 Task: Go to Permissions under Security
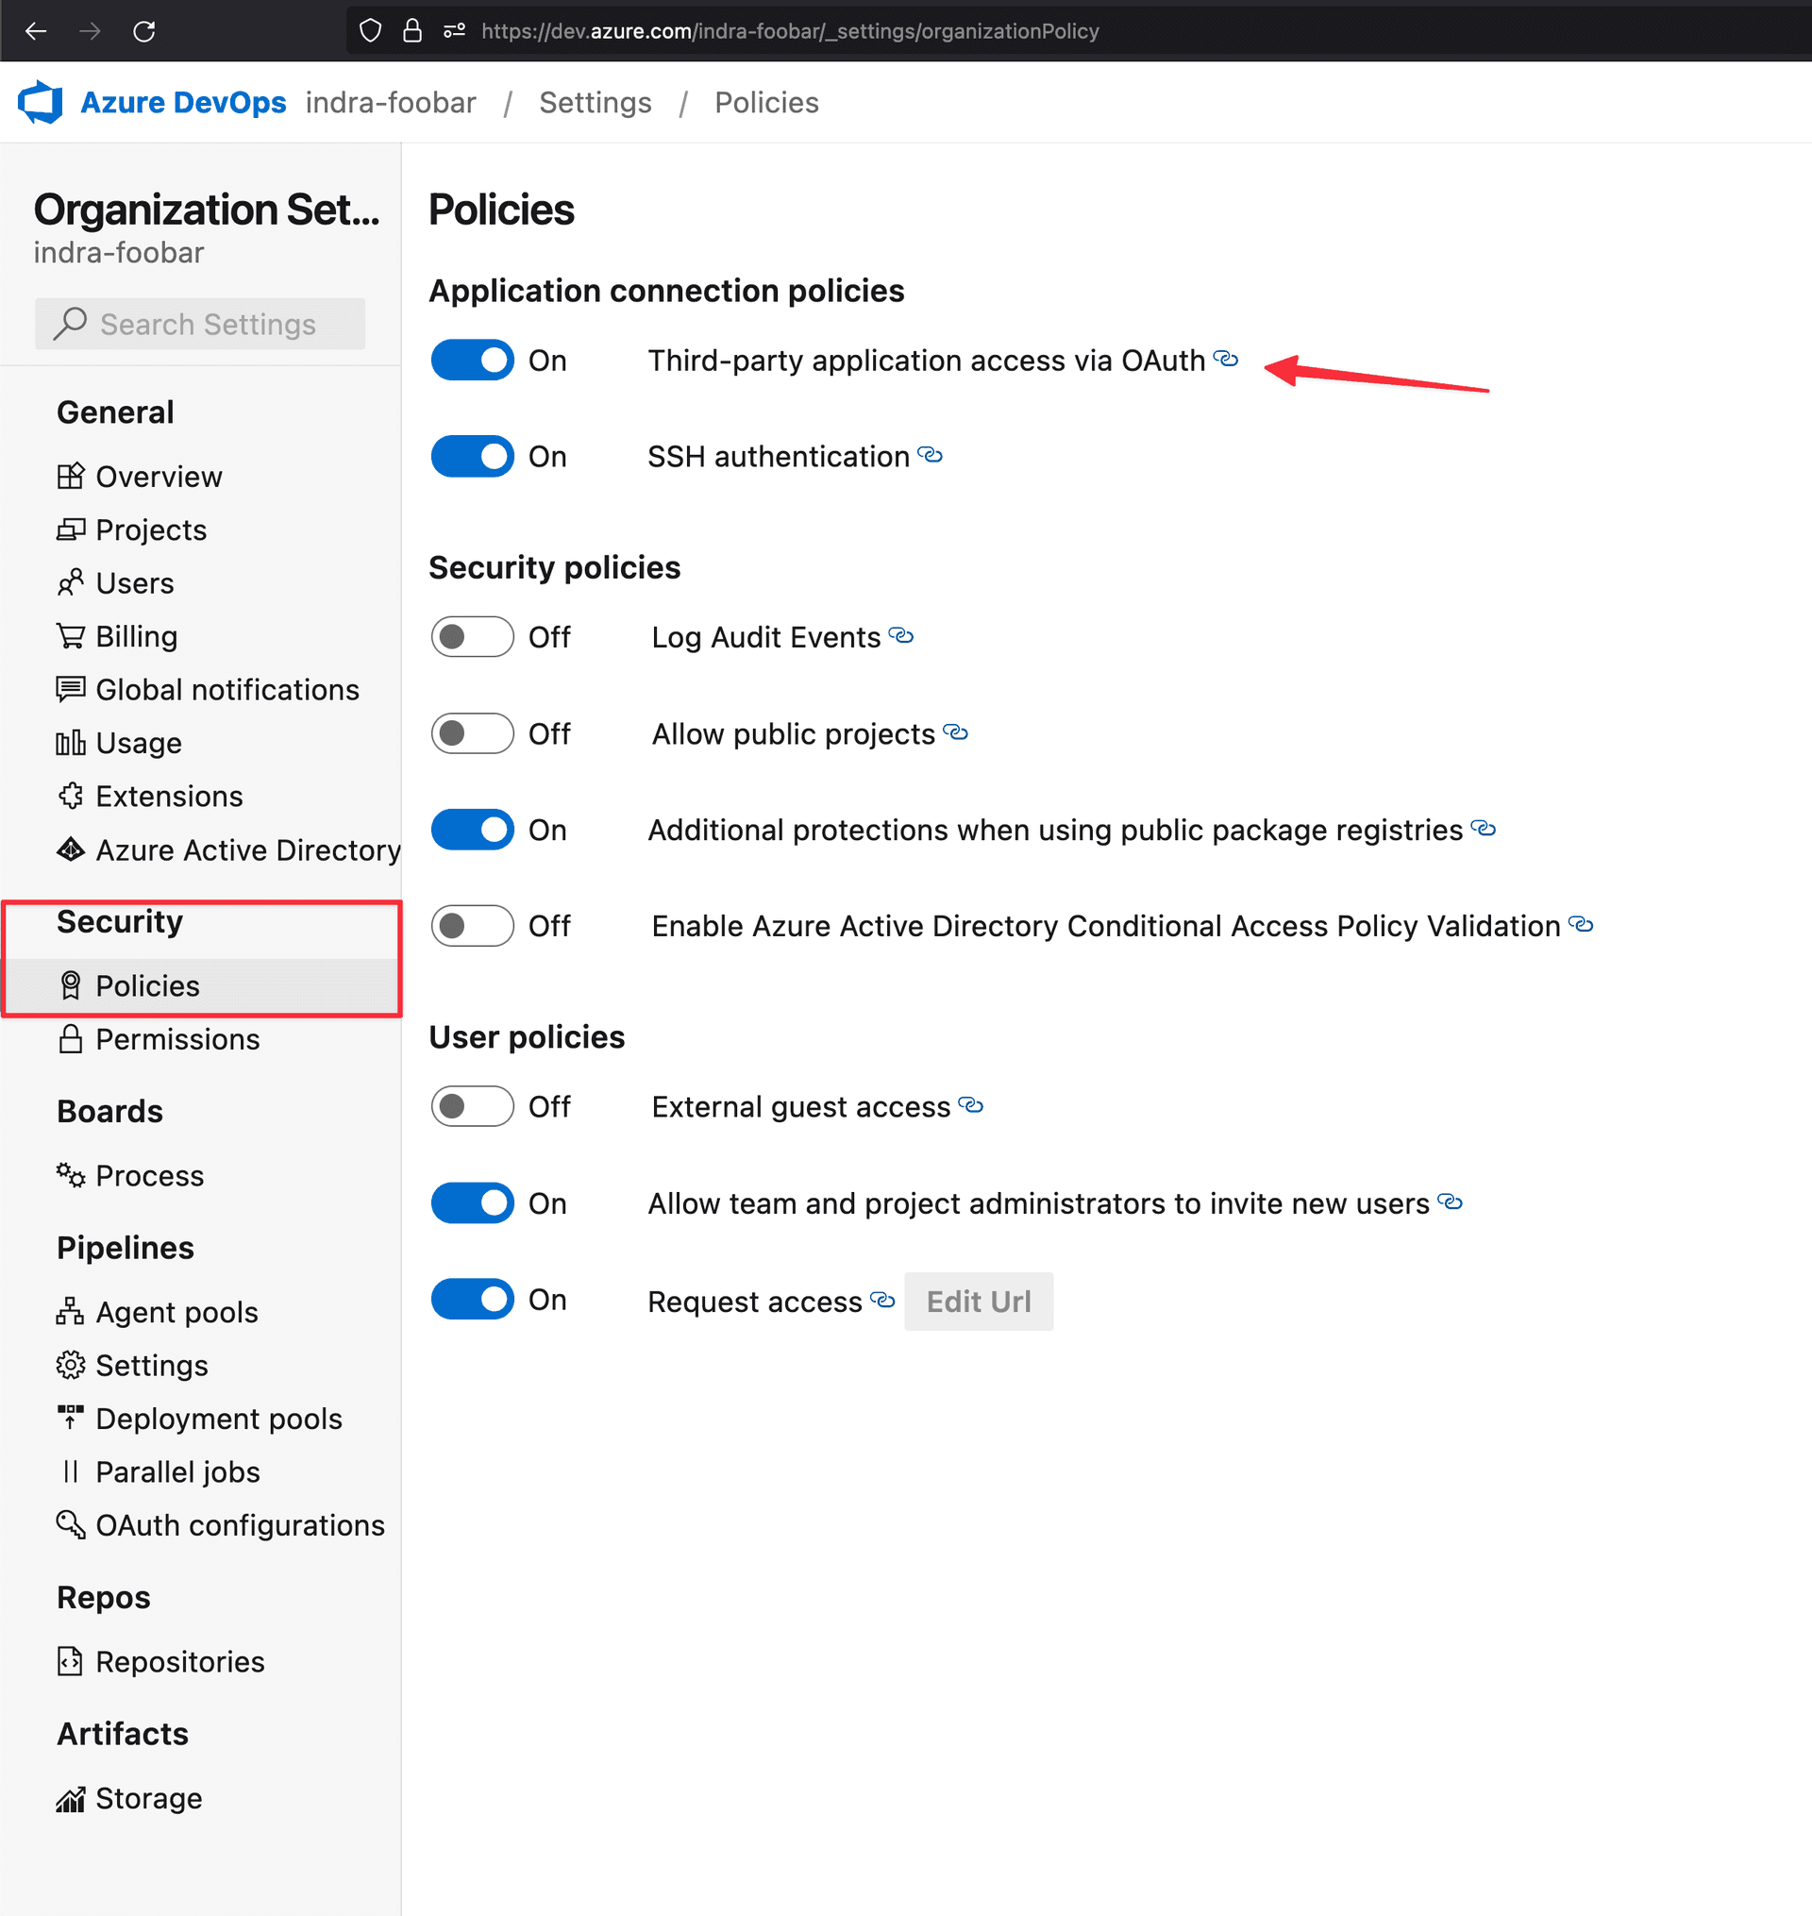(200, 1038)
